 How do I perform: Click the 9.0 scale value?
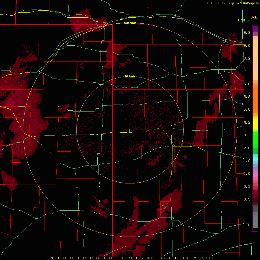click(x=247, y=45)
